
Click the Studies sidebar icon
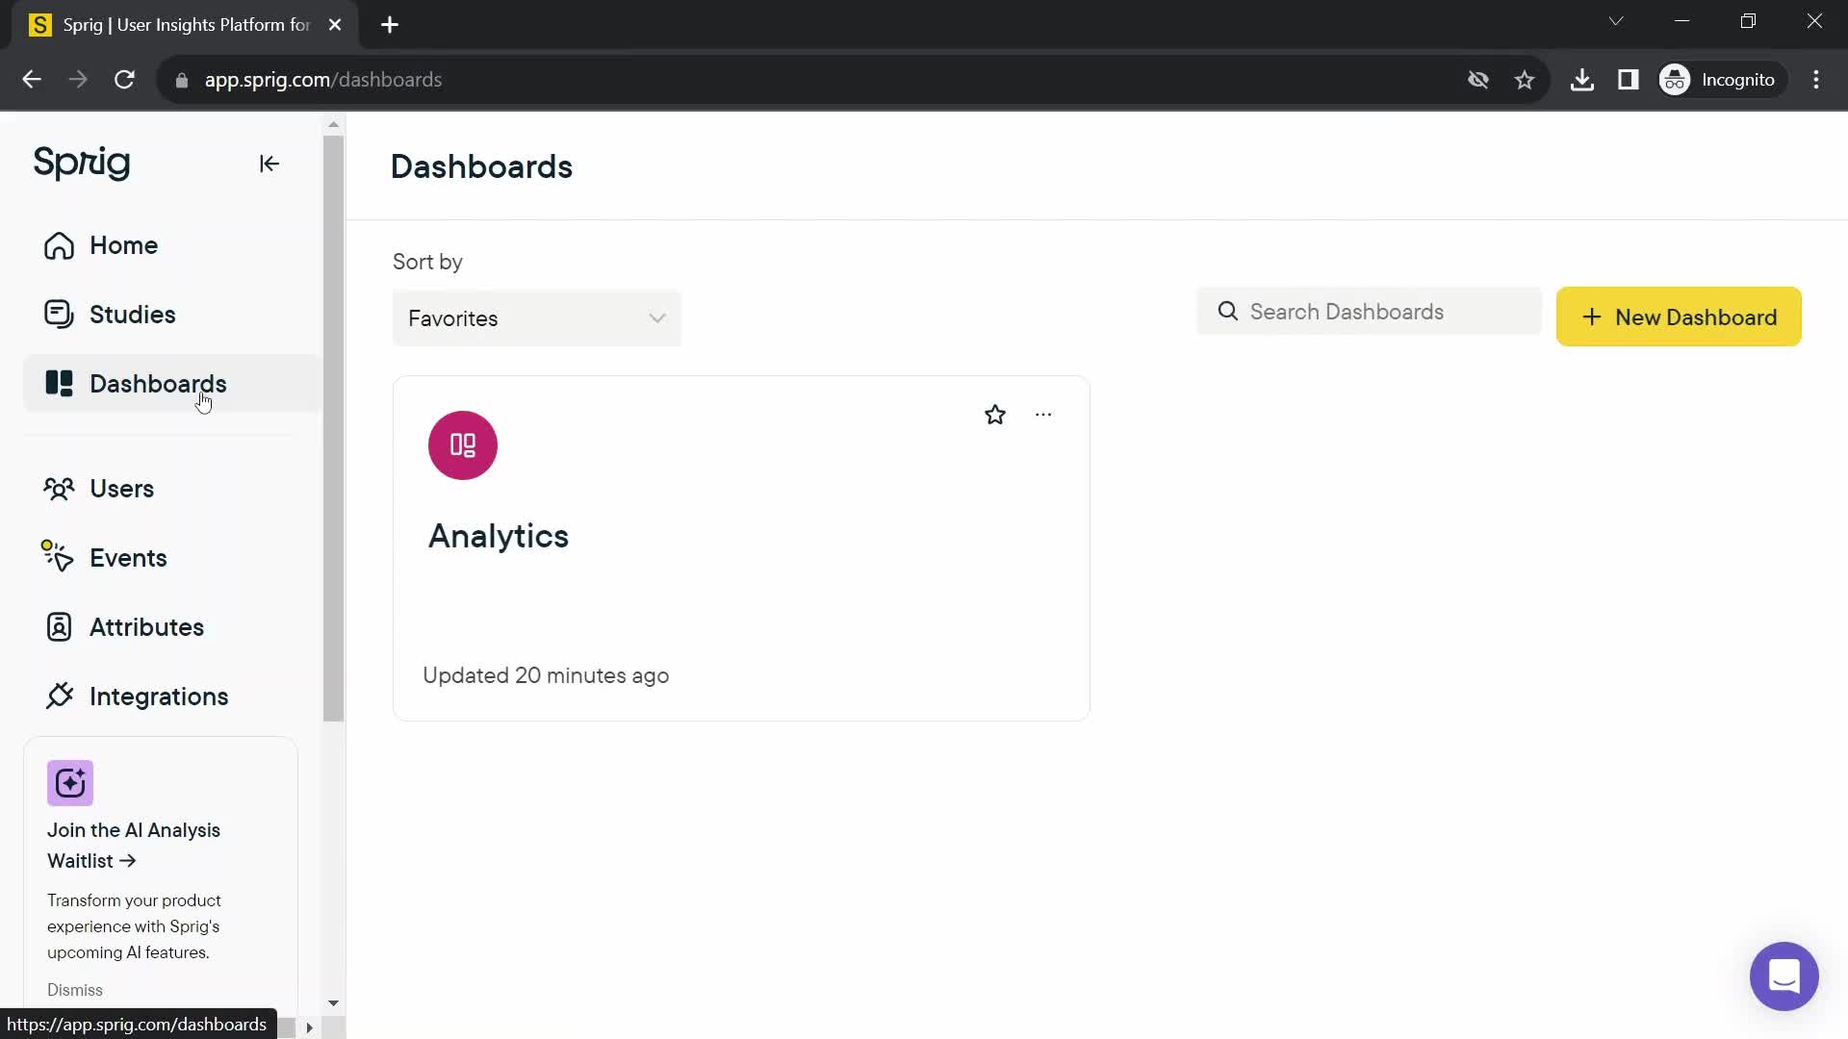(x=59, y=314)
